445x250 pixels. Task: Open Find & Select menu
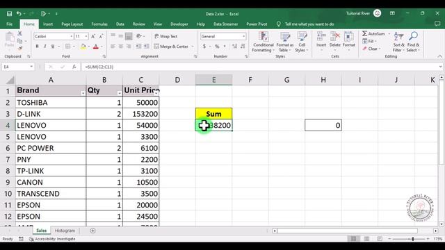click(413, 42)
